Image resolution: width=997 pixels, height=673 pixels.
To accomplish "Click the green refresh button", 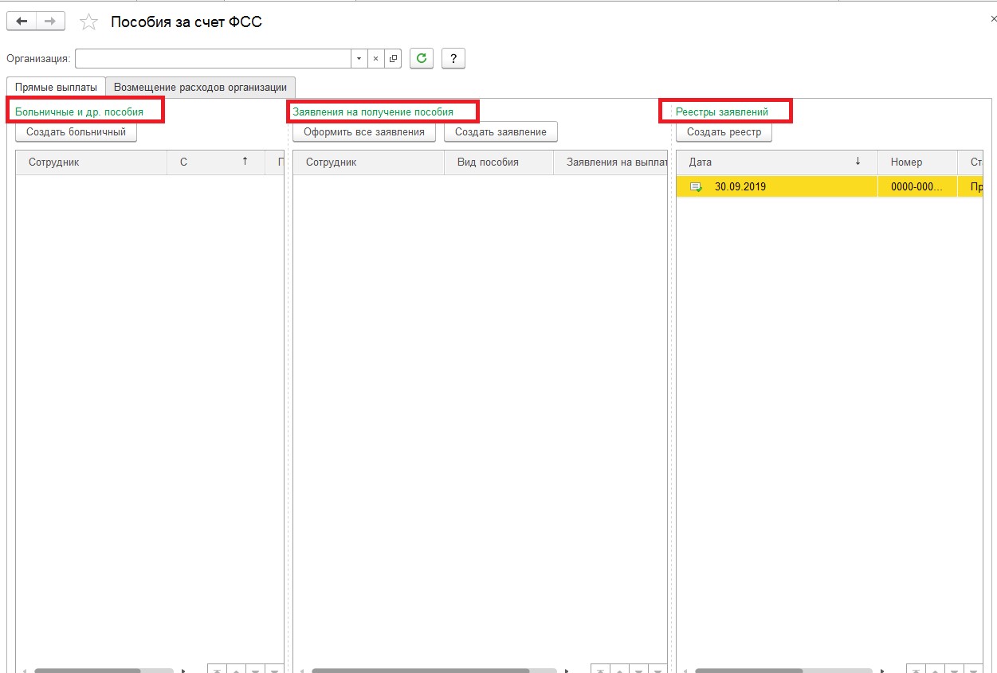I will pyautogui.click(x=422, y=58).
